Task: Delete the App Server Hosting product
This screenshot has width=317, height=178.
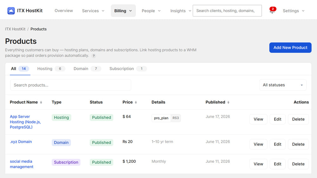Action: (298, 119)
